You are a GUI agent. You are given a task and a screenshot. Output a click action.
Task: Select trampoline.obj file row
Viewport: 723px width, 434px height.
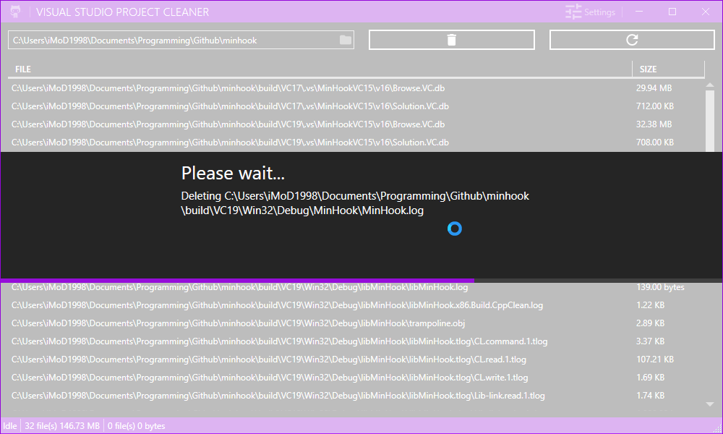356,323
